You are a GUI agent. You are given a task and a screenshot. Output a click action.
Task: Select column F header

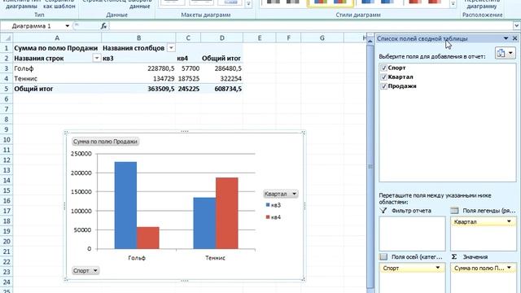point(288,38)
